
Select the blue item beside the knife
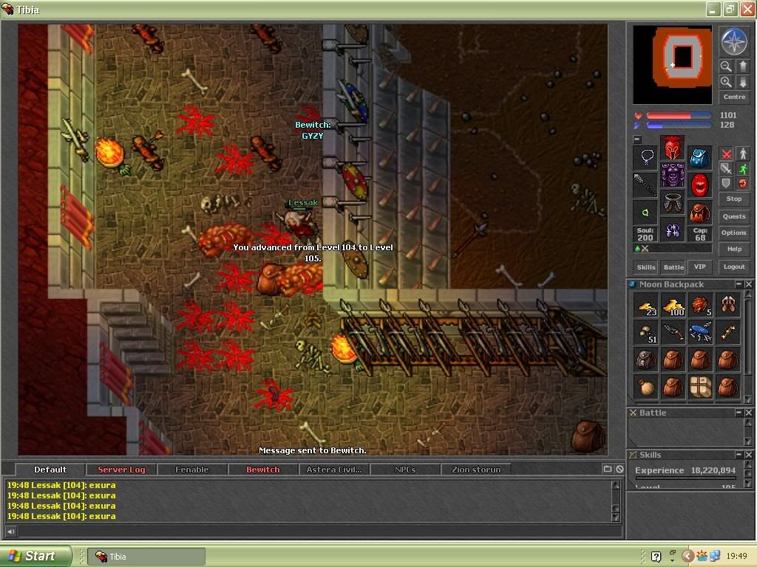(x=701, y=333)
